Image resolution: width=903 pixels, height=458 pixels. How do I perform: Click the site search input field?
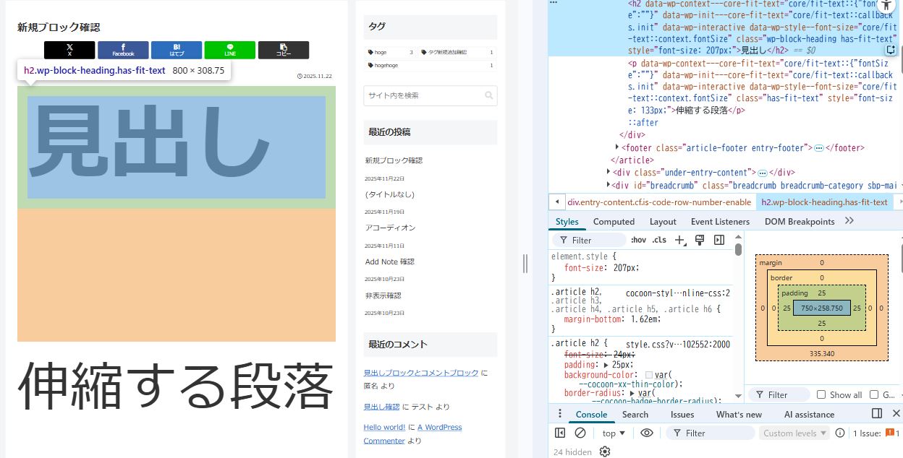pos(423,95)
